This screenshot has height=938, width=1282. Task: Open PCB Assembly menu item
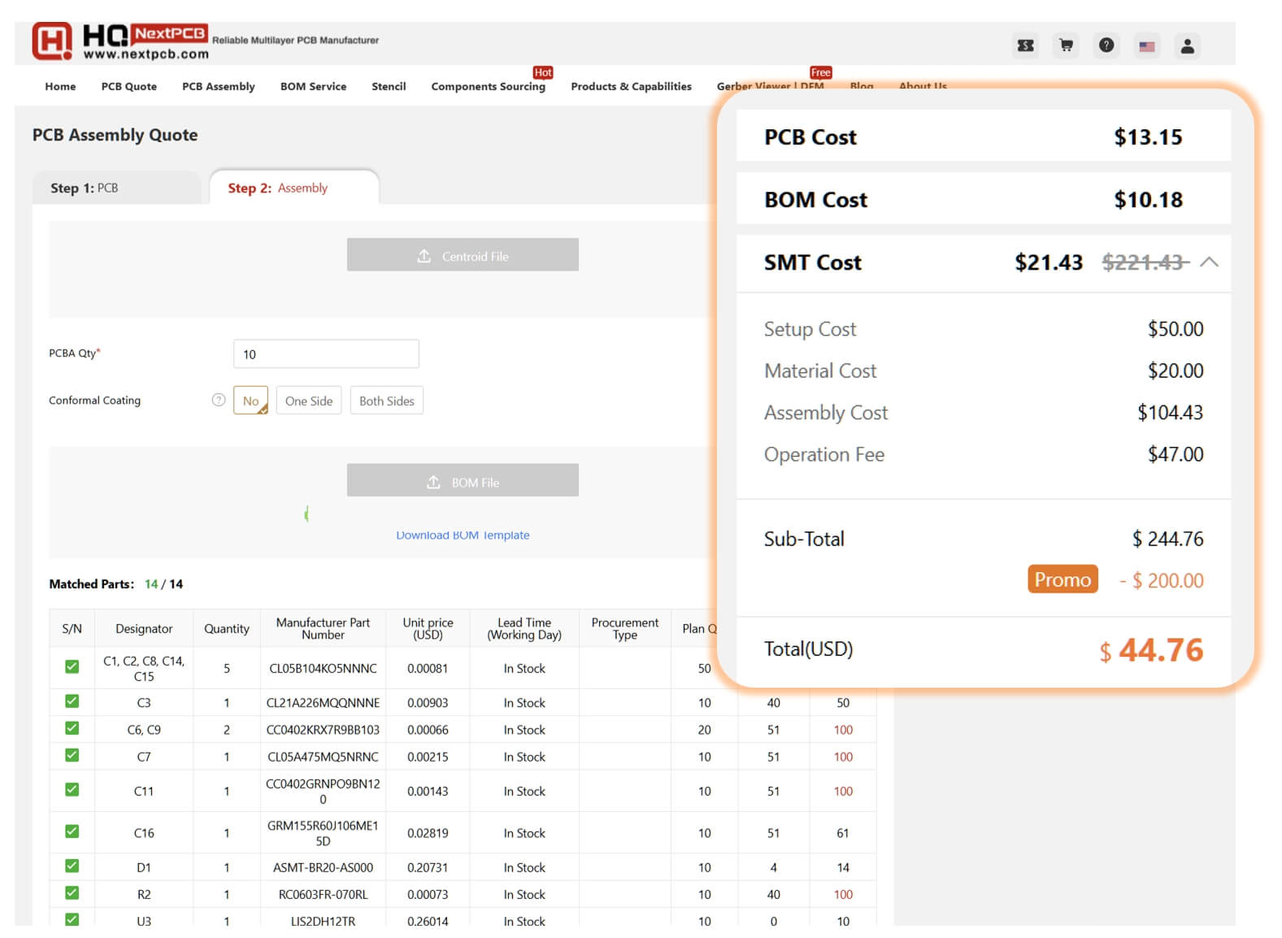(218, 86)
